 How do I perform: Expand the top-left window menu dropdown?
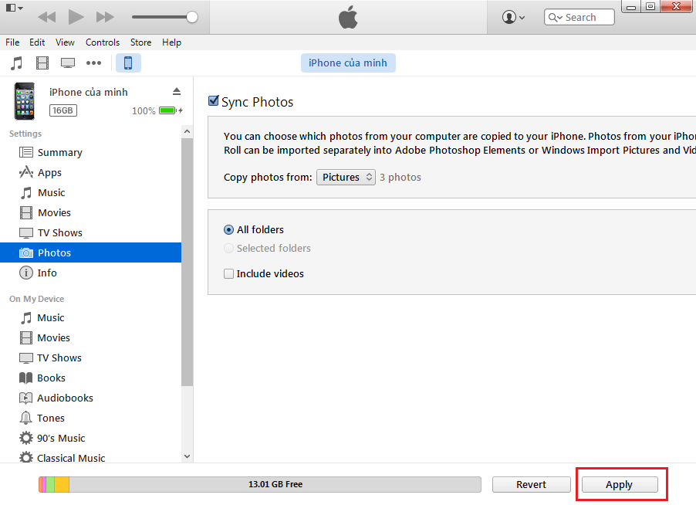[14, 8]
